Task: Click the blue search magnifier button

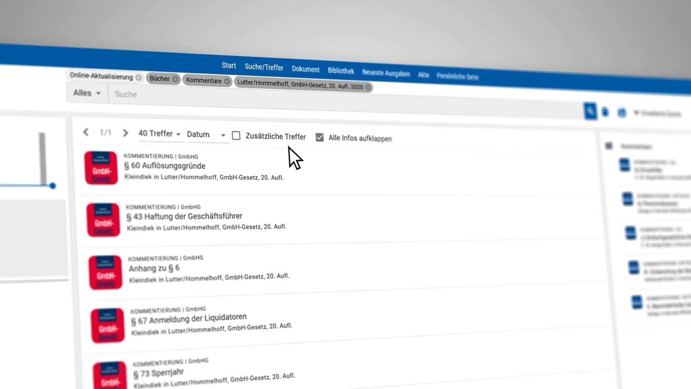Action: click(590, 111)
